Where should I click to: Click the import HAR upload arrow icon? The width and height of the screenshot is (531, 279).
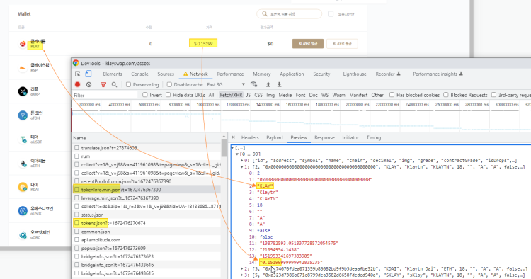click(268, 85)
